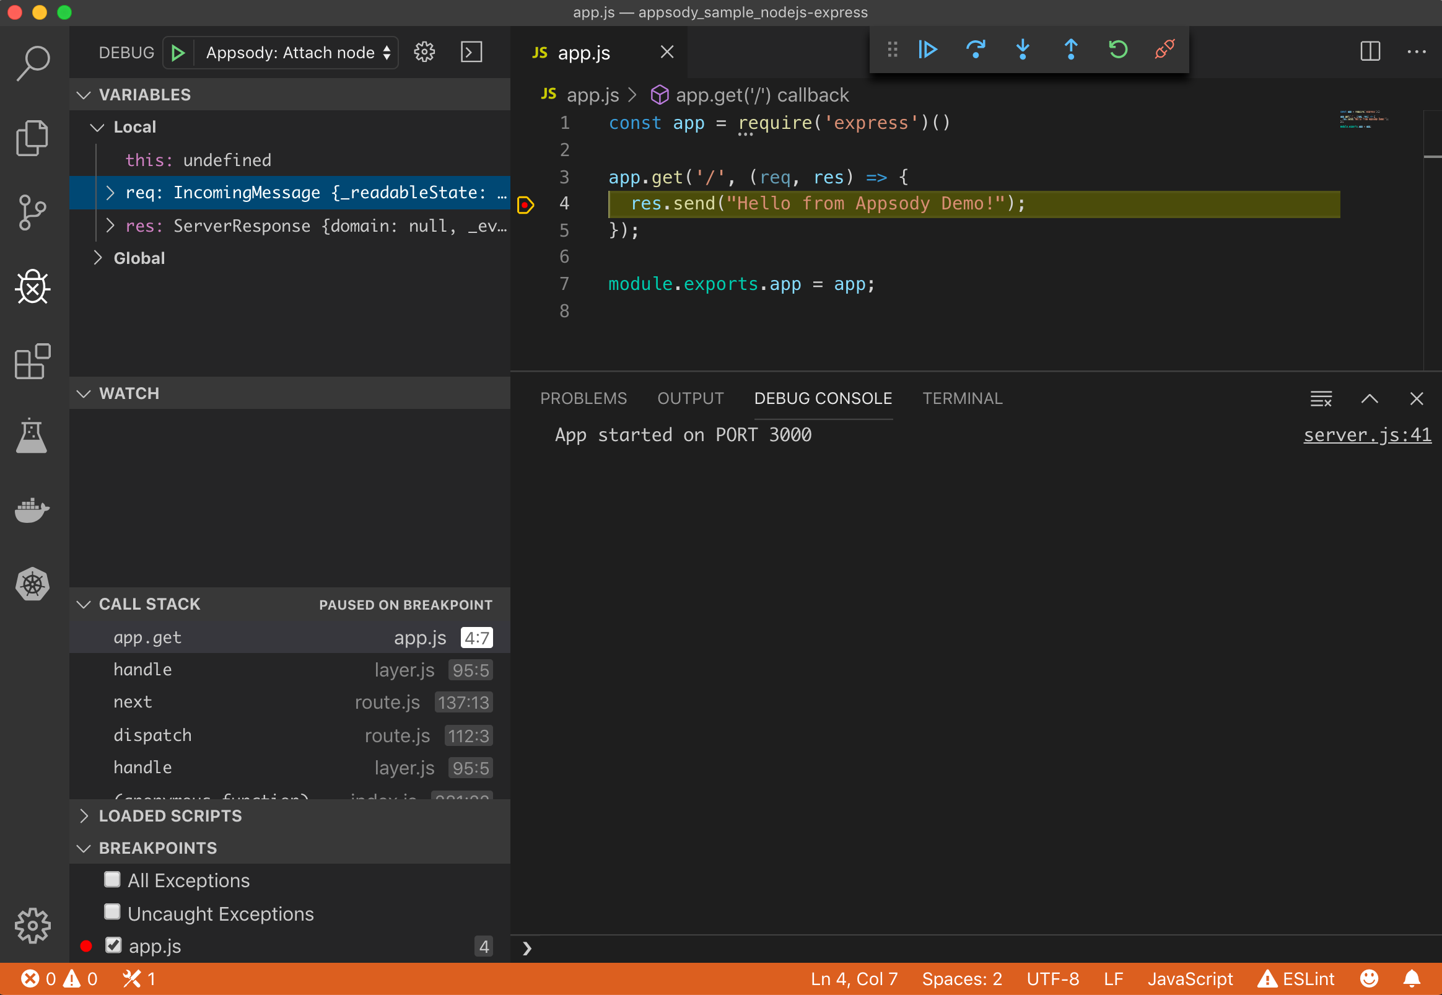Open the Source Control view

point(33,213)
